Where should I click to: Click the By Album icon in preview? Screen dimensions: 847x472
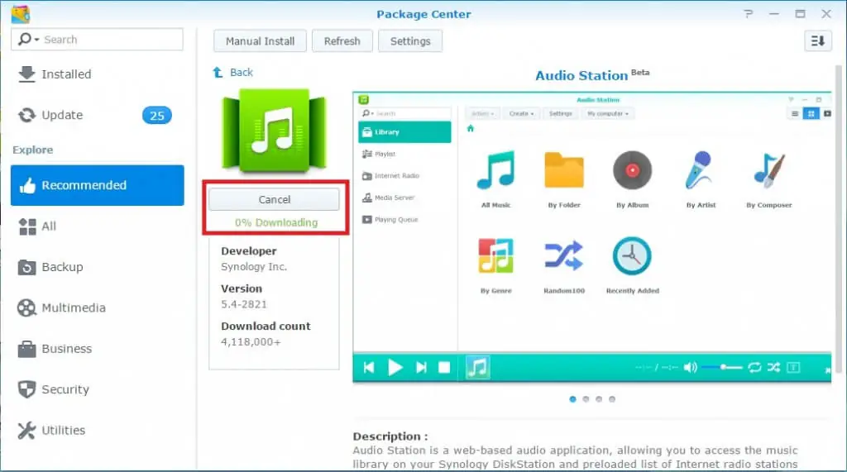(x=633, y=170)
